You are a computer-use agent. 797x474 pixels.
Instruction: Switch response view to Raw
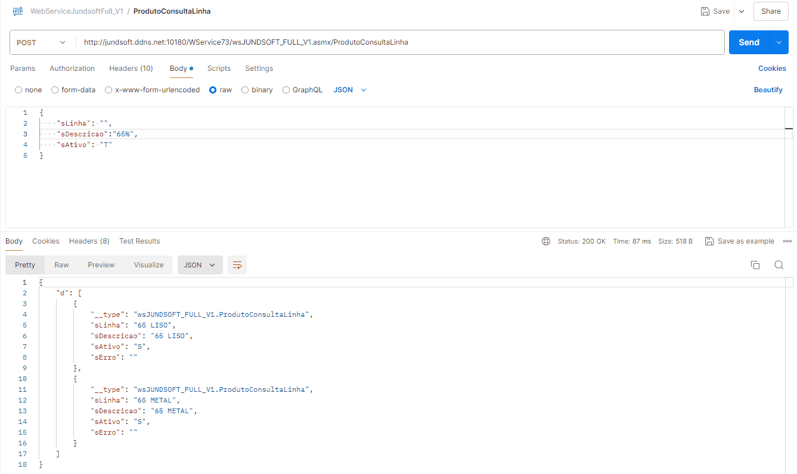[x=61, y=265]
